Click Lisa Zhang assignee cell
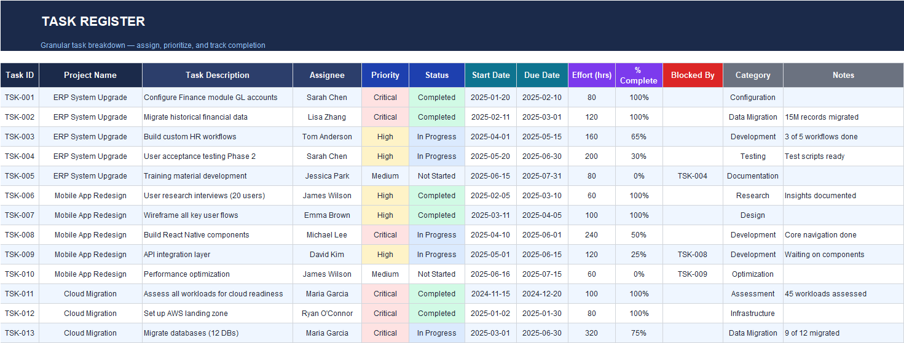Viewport: 904px width, 343px height. click(x=327, y=117)
